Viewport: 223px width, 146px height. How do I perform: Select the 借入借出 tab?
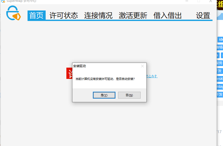click(168, 15)
